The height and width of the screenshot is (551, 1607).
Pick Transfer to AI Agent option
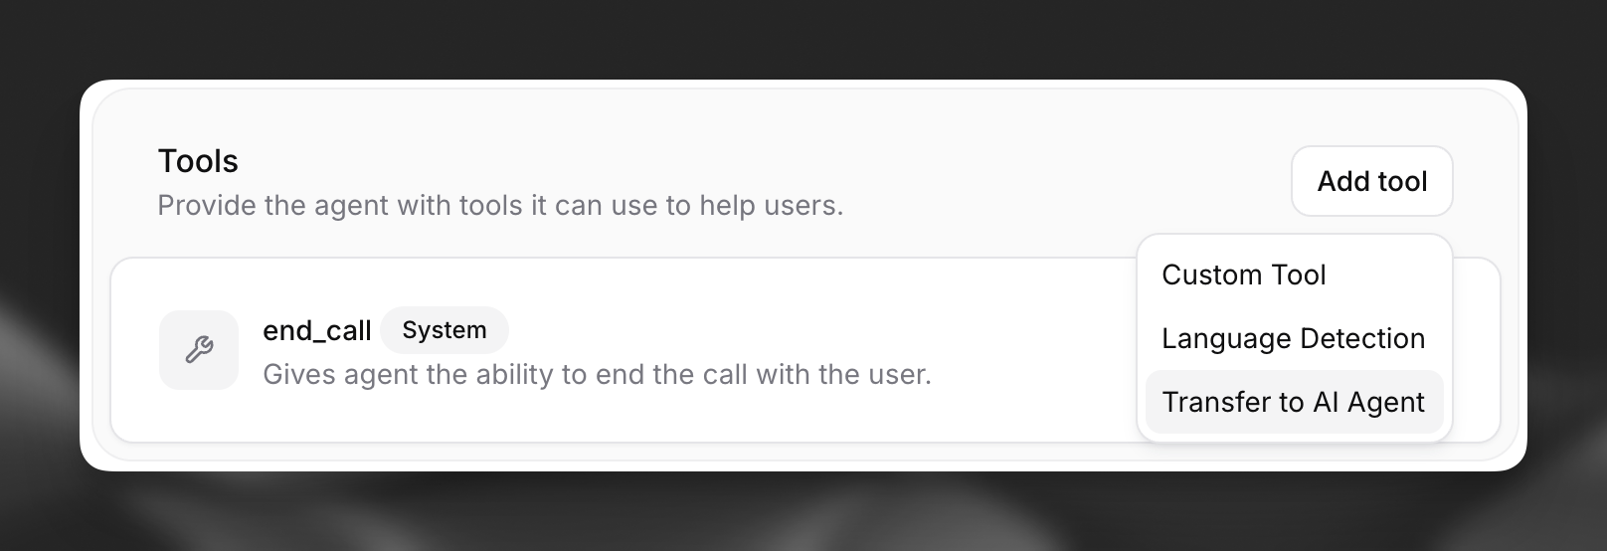(x=1293, y=402)
